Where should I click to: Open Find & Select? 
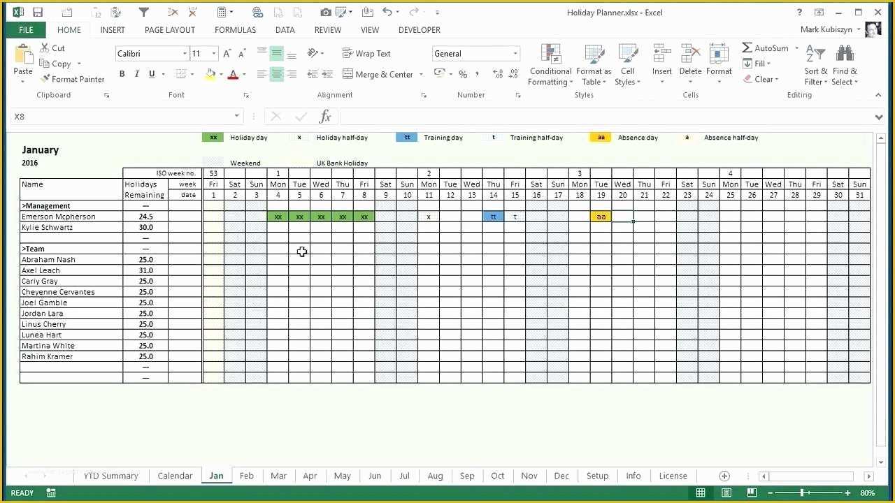tap(845, 65)
